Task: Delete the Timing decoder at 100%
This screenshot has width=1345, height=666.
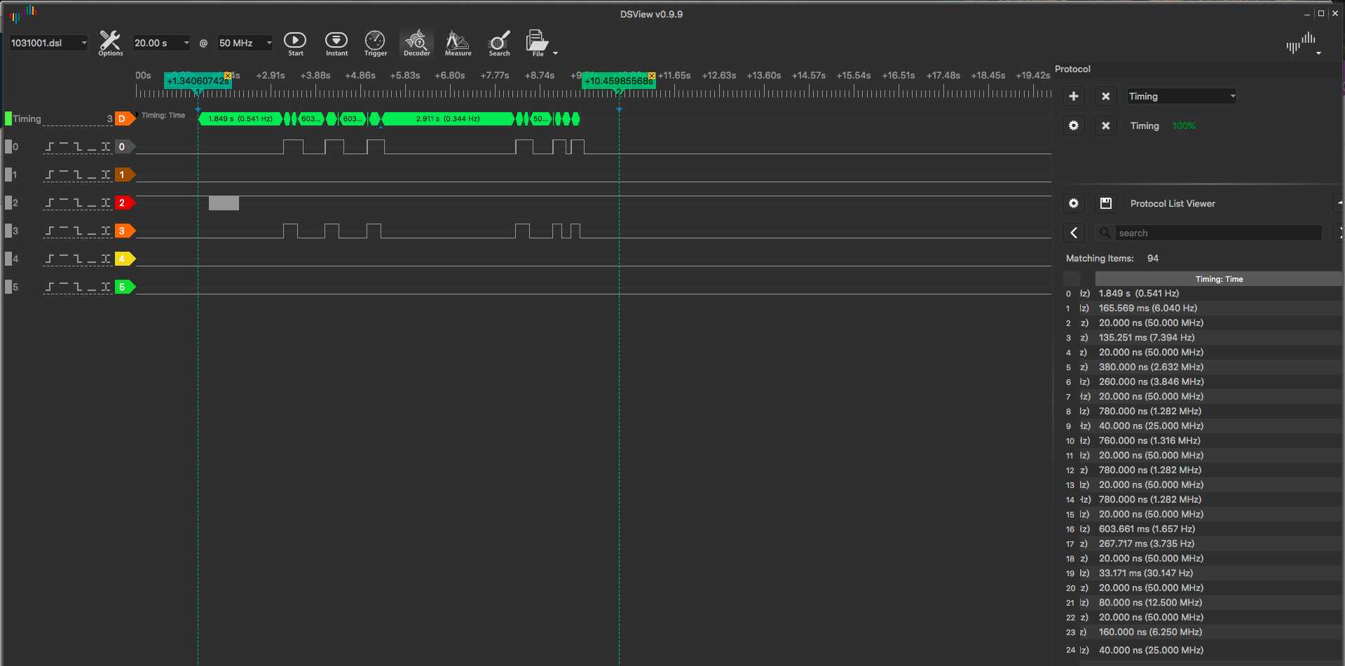Action: (1105, 125)
